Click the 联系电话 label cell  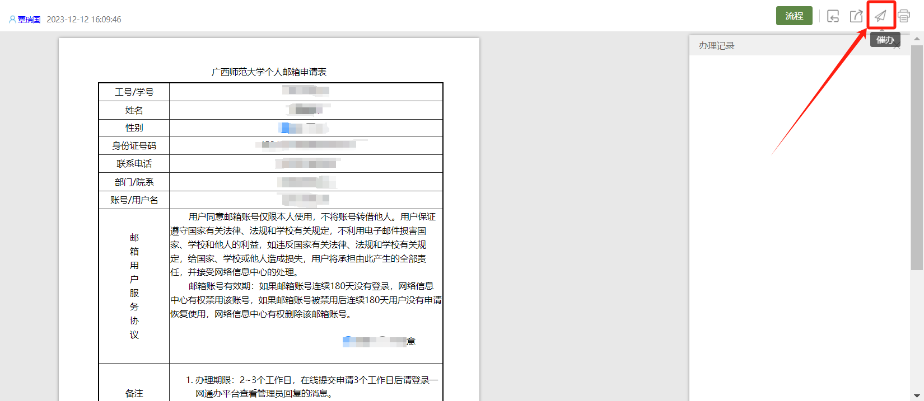click(134, 164)
